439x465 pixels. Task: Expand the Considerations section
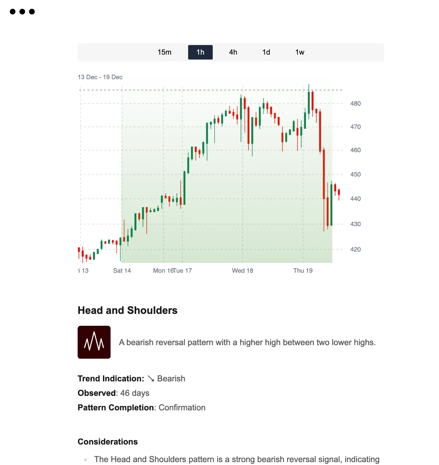click(107, 441)
